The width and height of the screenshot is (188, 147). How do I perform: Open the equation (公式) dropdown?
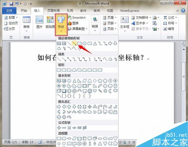pyautogui.click(x=170, y=18)
